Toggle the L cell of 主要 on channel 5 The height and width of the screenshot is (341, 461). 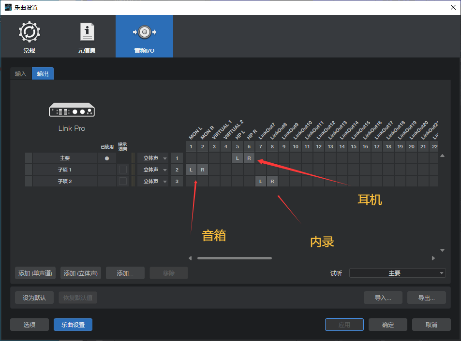click(x=237, y=157)
